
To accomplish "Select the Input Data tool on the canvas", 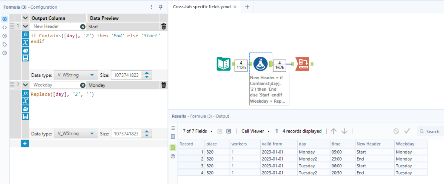I will pyautogui.click(x=223, y=64).
